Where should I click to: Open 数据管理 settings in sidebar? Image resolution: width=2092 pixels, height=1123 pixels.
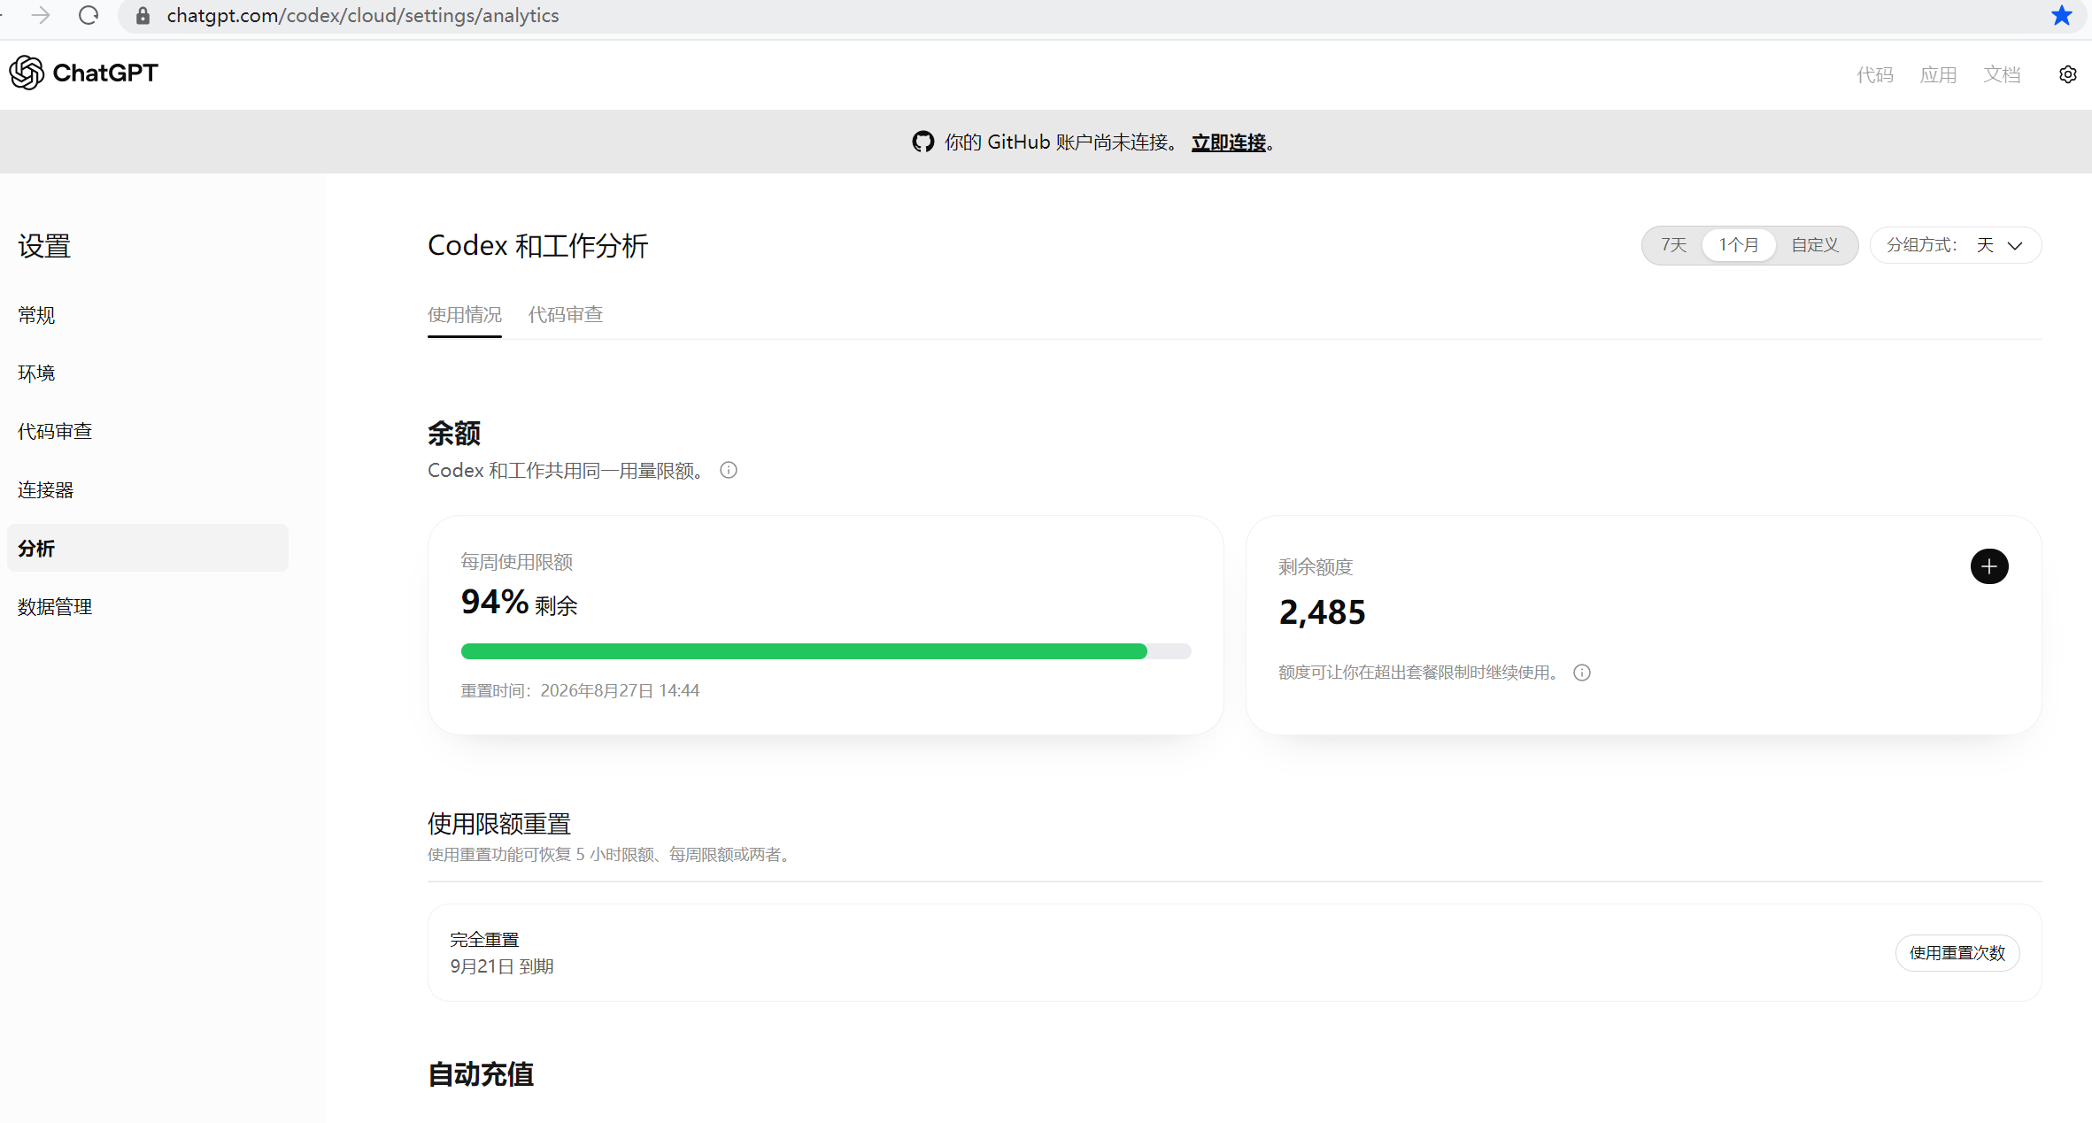tap(55, 606)
